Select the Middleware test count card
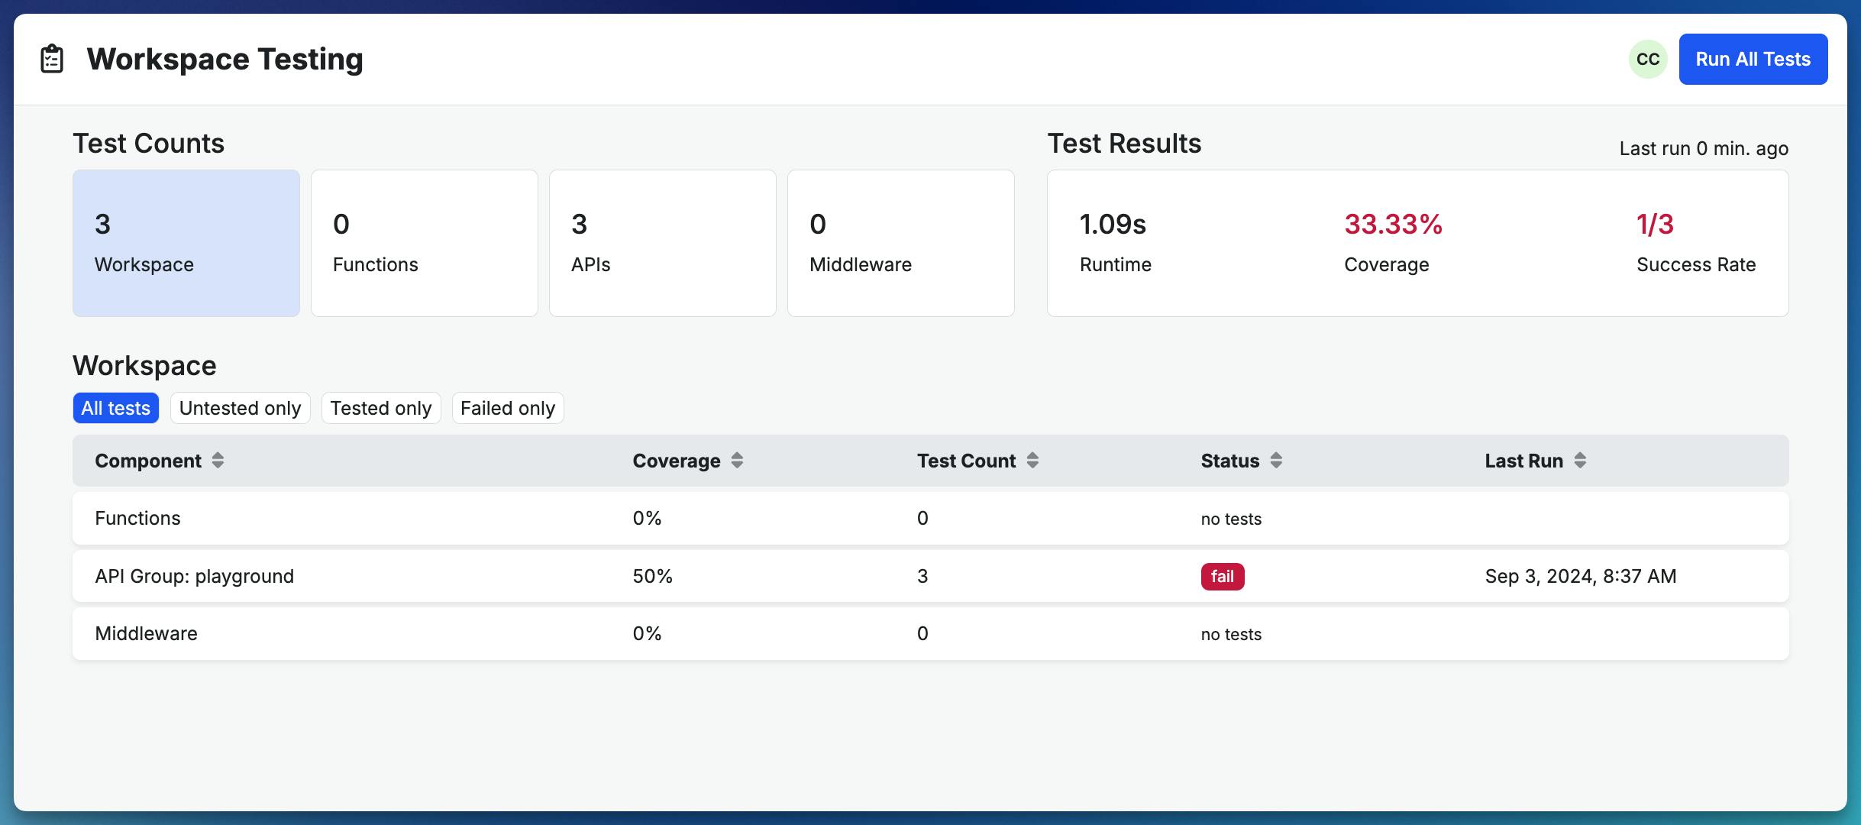This screenshot has width=1861, height=825. 901,243
